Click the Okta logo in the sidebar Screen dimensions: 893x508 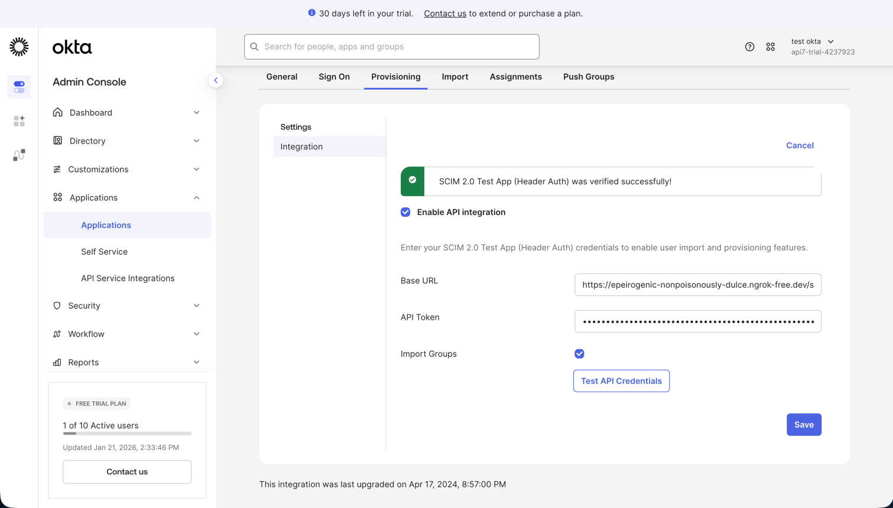pos(19,47)
